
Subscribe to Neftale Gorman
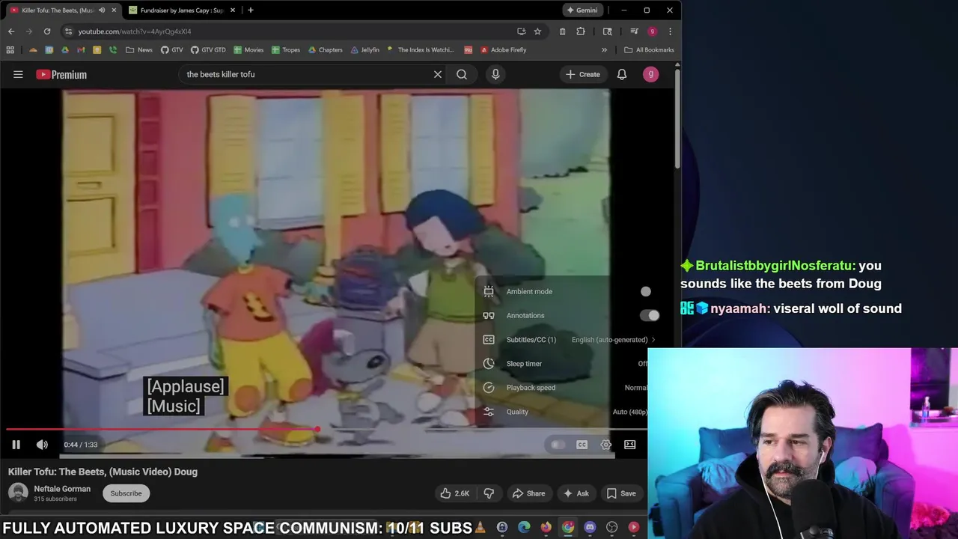[126, 493]
